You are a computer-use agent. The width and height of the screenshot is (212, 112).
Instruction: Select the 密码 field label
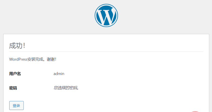click(x=13, y=88)
